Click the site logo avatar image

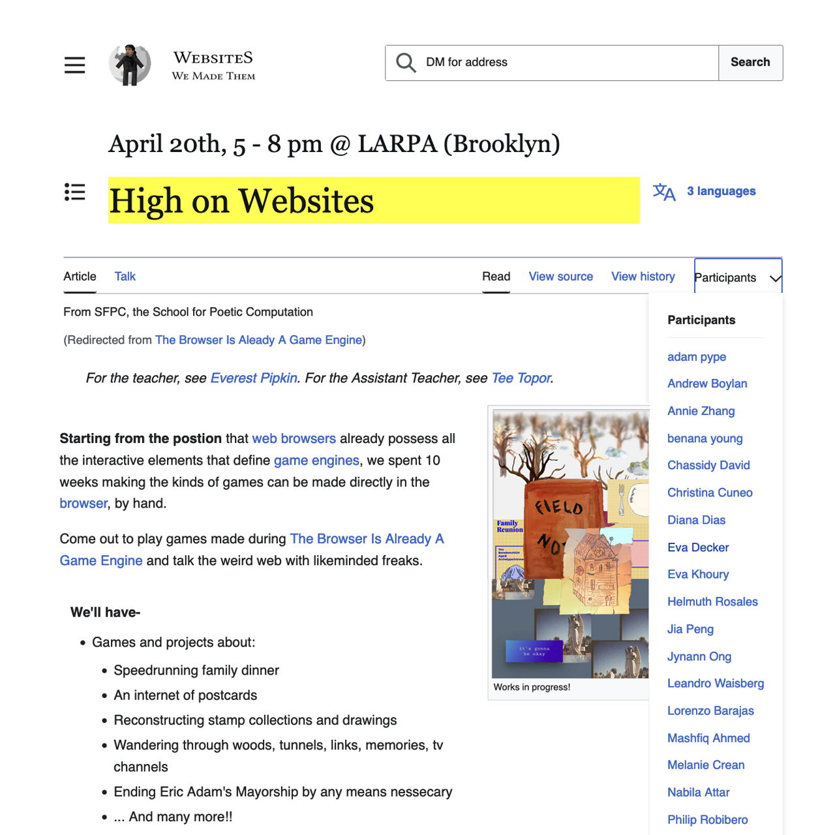click(130, 65)
